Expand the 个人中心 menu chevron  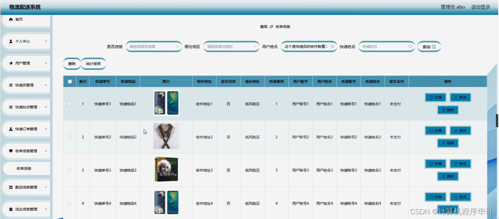(x=46, y=41)
